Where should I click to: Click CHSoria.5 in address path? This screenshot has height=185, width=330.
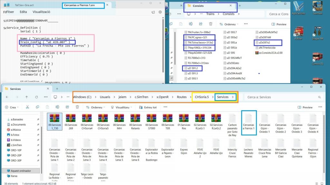(202, 97)
